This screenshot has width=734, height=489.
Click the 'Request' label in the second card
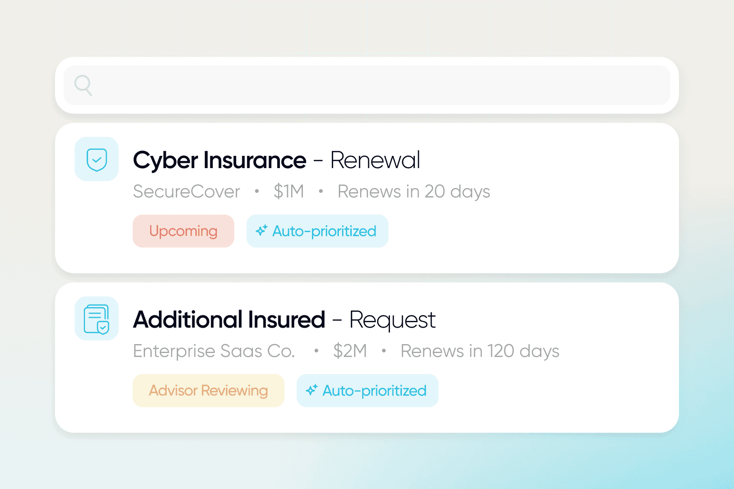click(392, 319)
